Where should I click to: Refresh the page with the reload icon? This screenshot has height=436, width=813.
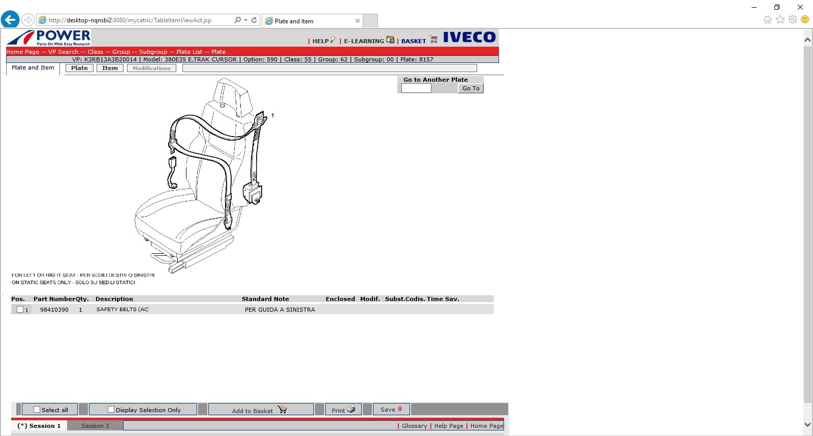(x=254, y=20)
